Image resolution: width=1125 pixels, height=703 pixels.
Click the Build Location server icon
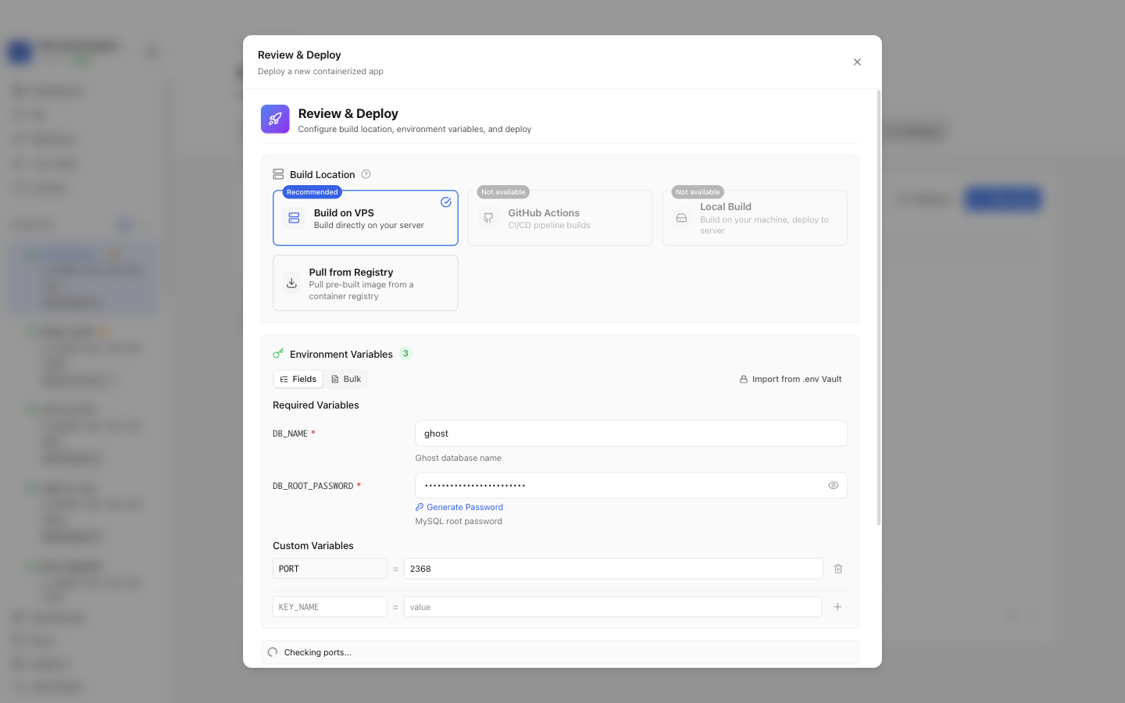pyautogui.click(x=278, y=174)
